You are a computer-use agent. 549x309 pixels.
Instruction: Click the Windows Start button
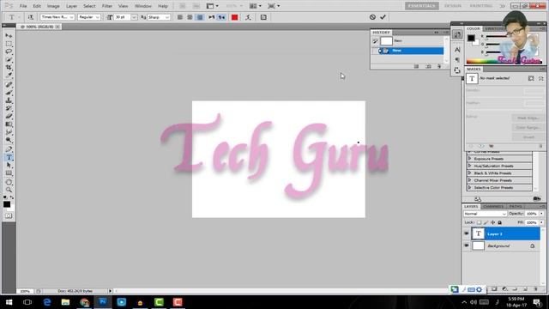click(9, 302)
